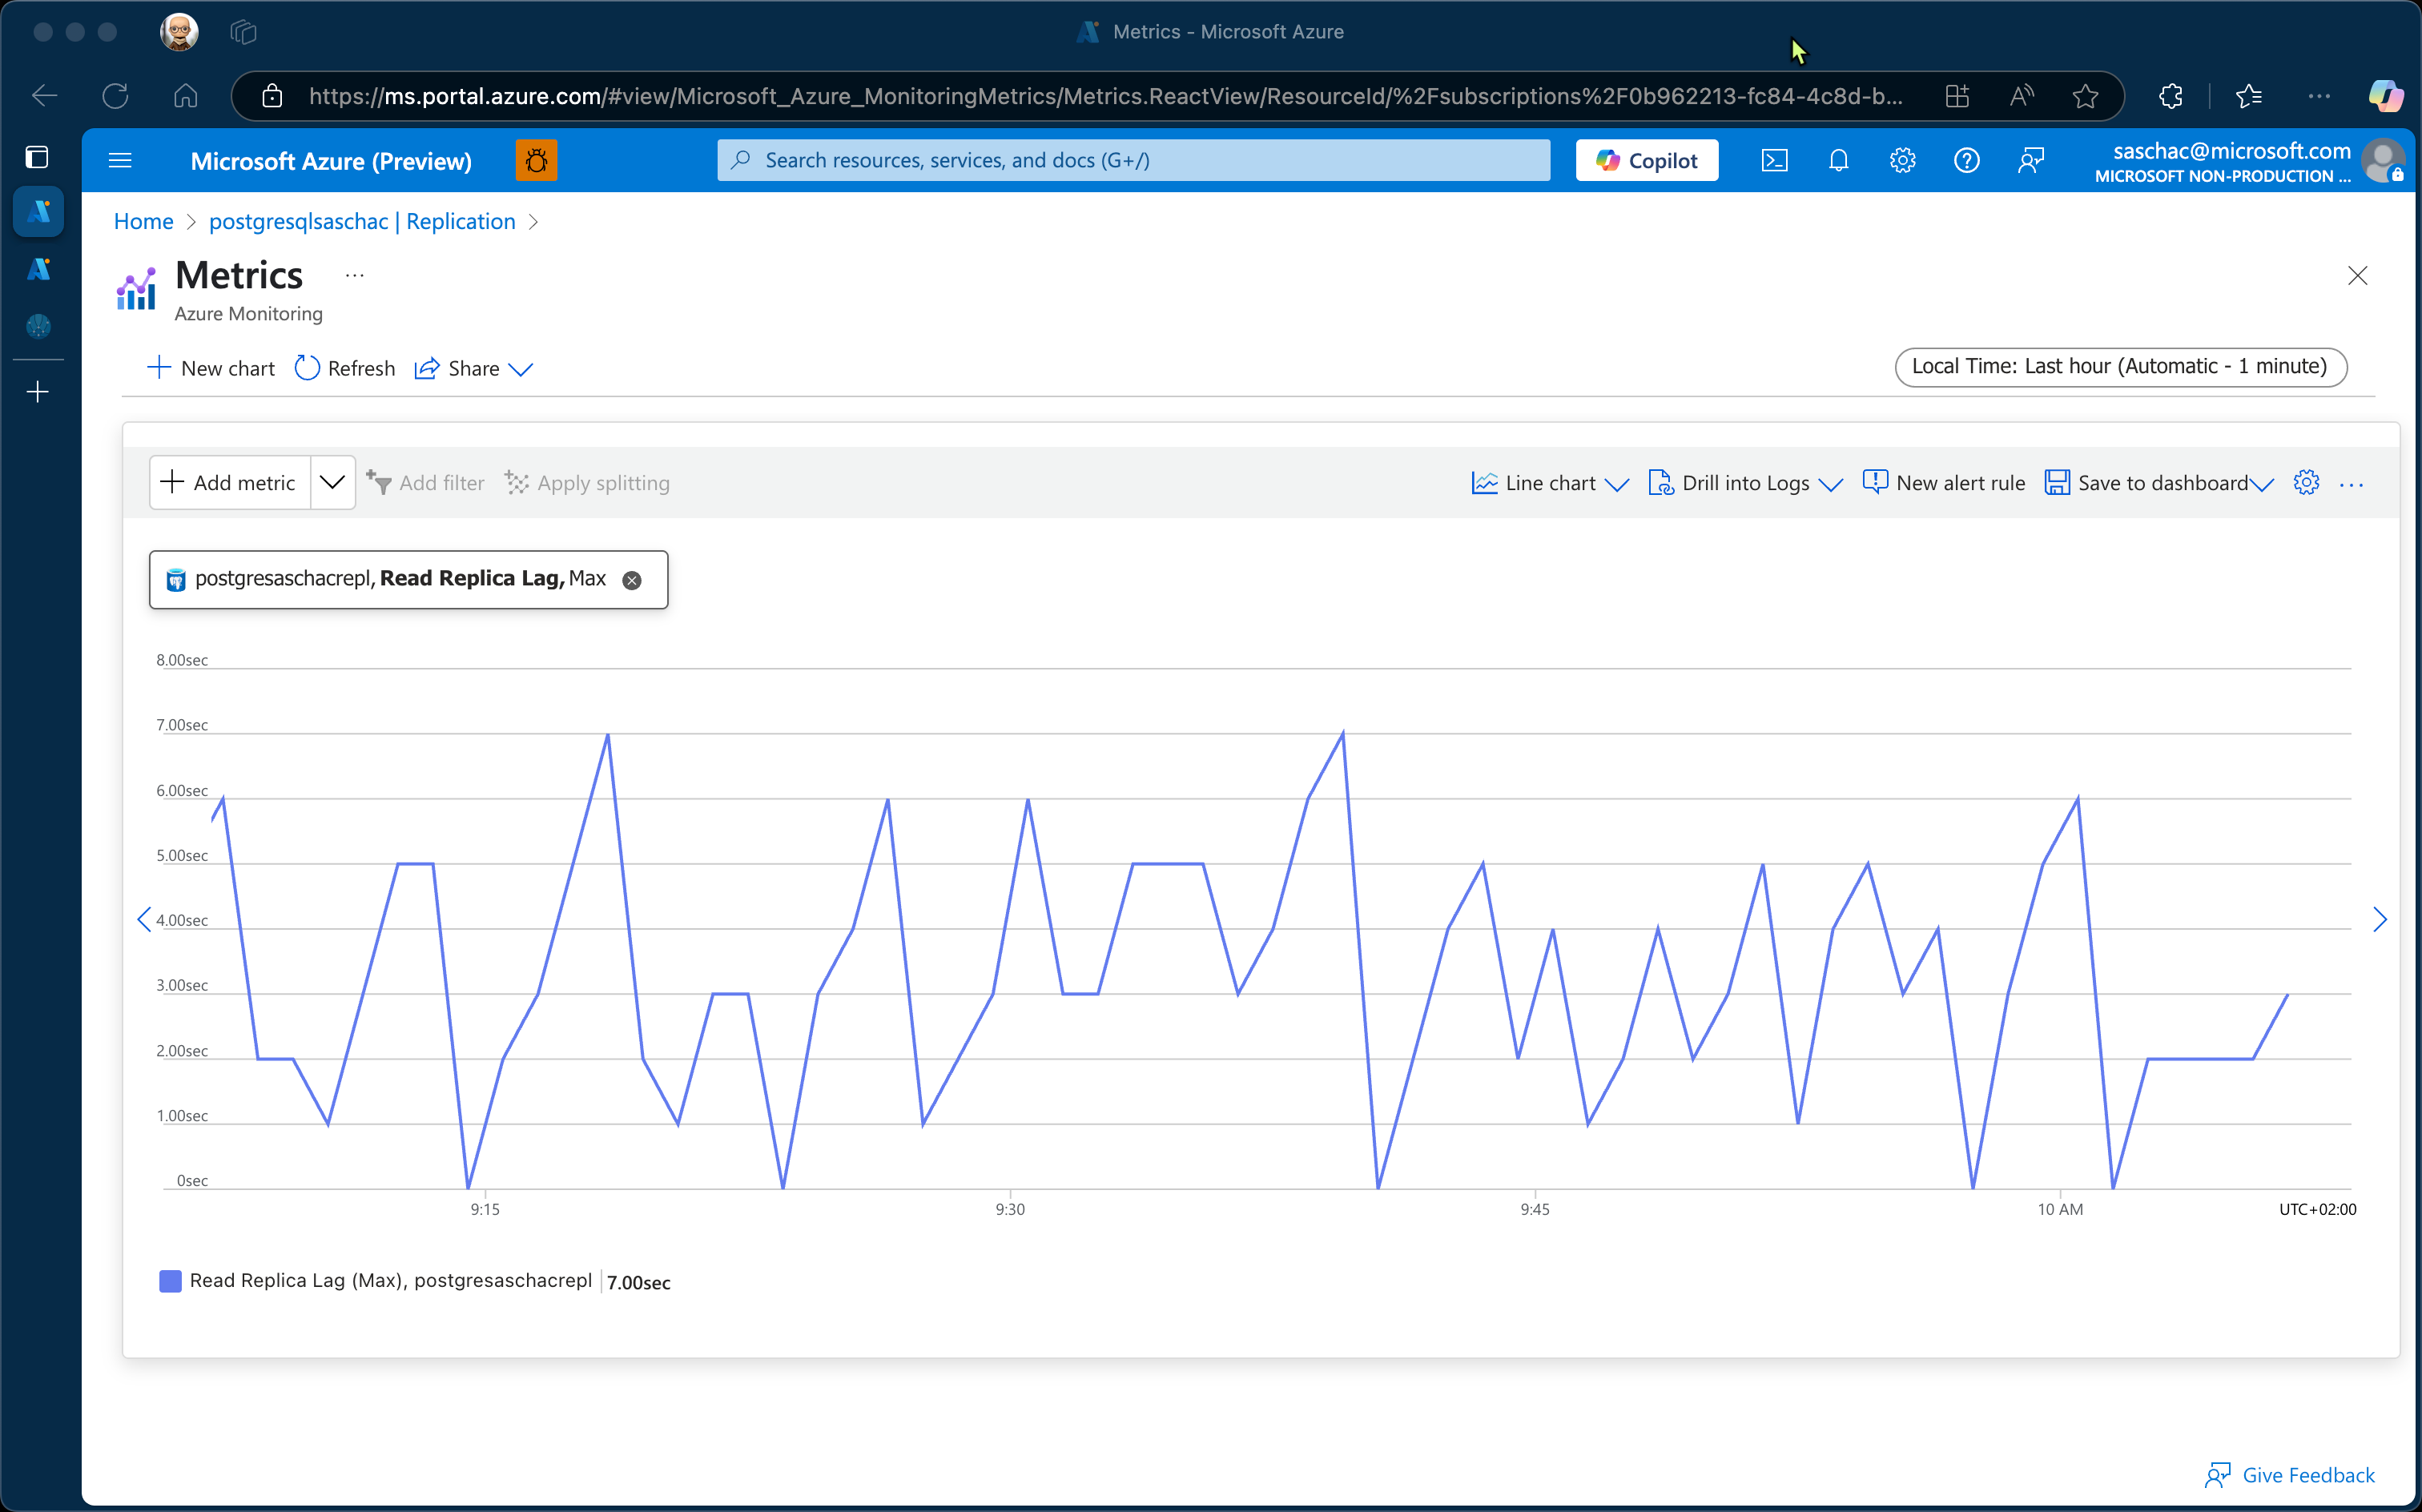Open browser profile avatar

179,32
